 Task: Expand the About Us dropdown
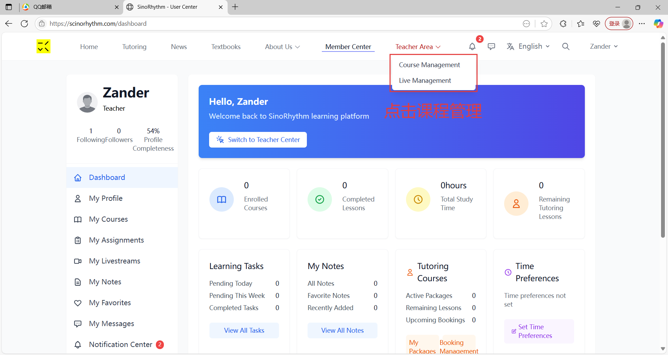pos(282,47)
